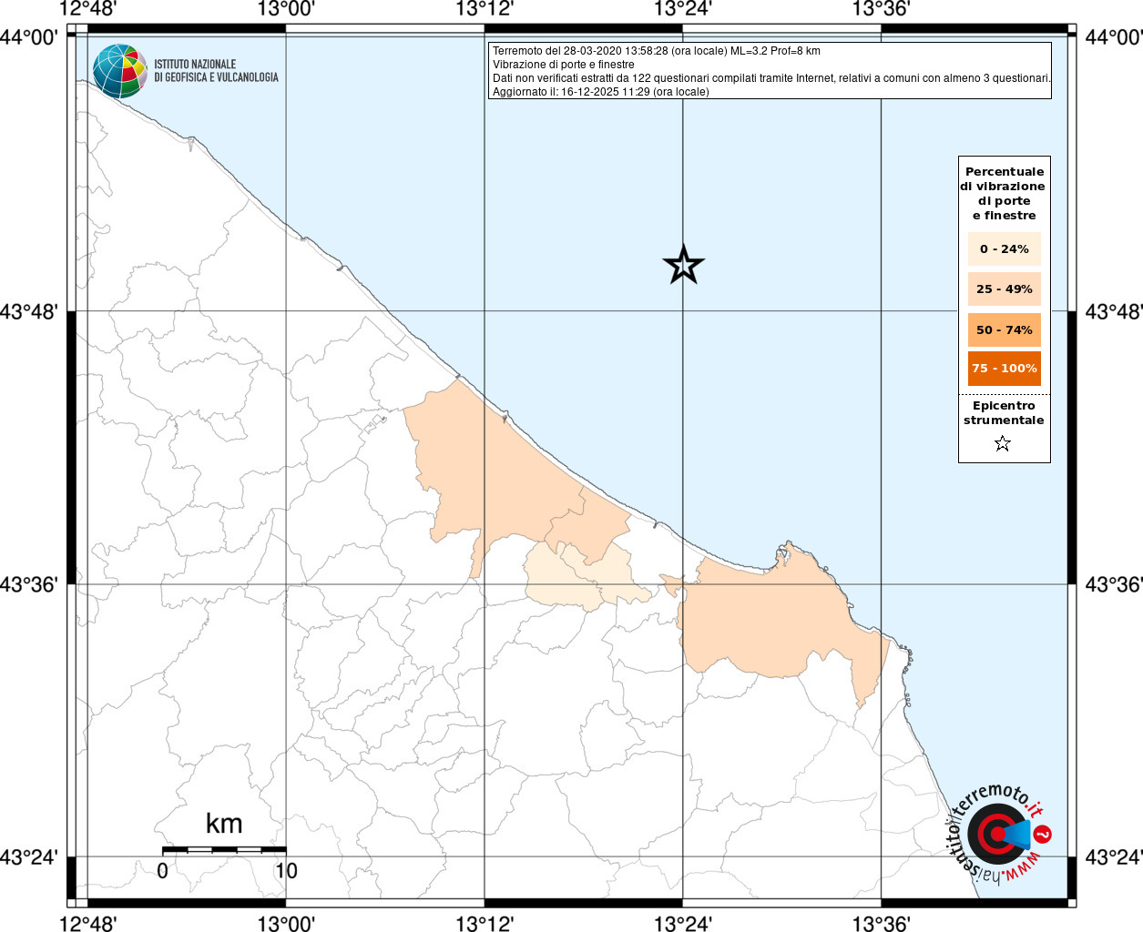Click the 'Percentuale di vibrazione' legend title
Image resolution: width=1143 pixels, height=932 pixels.
pos(1004,193)
